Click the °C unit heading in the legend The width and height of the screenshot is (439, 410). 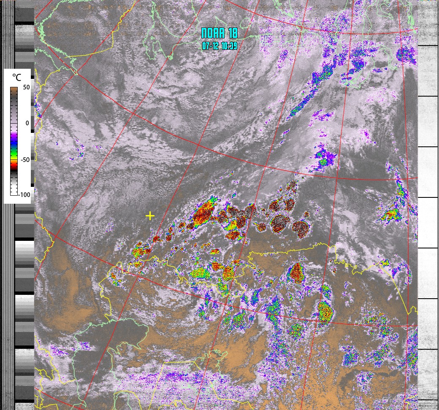[16, 78]
